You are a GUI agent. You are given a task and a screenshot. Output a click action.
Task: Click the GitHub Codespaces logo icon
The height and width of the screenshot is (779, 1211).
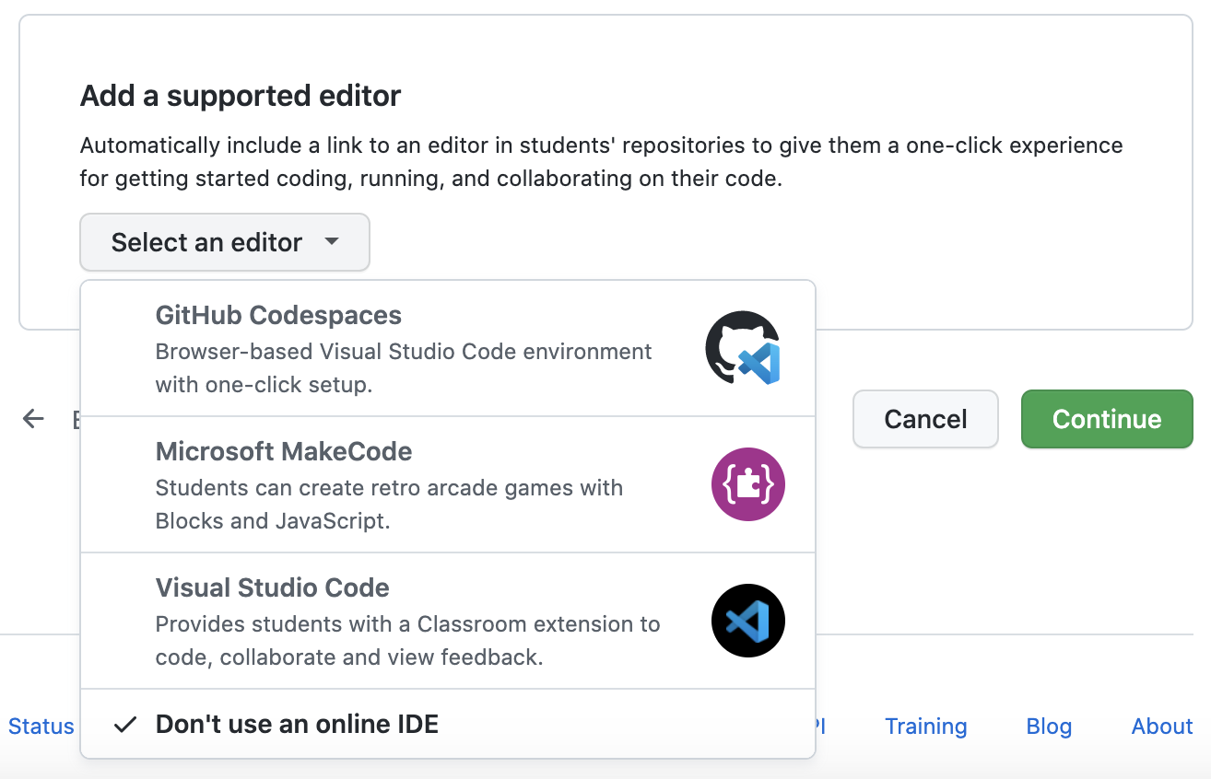click(x=744, y=348)
